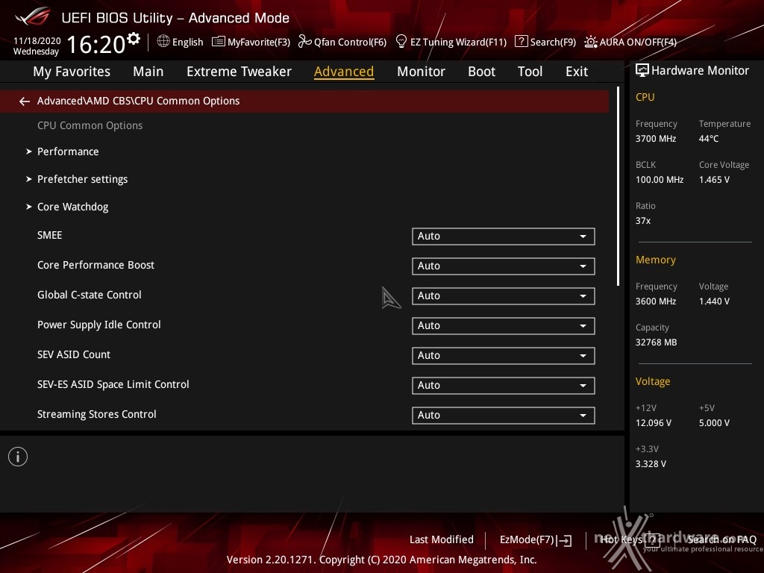Click the ROG logo
The height and width of the screenshot is (573, 764).
pyautogui.click(x=32, y=16)
